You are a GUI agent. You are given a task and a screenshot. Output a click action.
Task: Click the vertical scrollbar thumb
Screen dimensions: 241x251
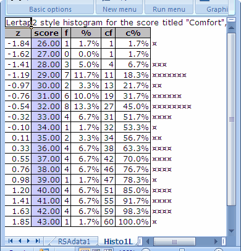[x=231, y=119]
